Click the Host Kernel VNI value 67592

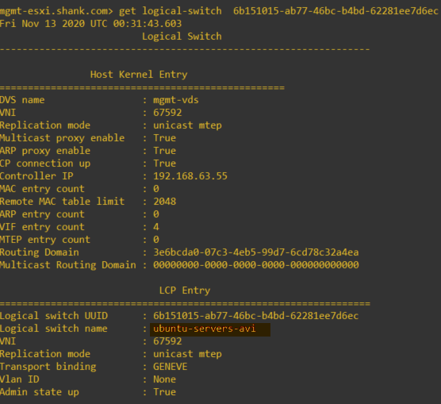(167, 113)
